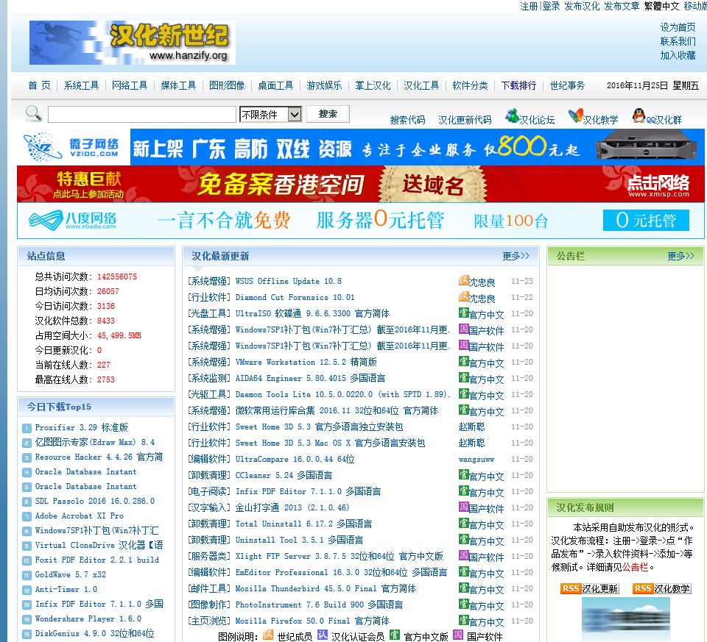The height and width of the screenshot is (642, 707).
Task: Open the 汉化教学 butterfly icon link
Action: pyautogui.click(x=575, y=115)
